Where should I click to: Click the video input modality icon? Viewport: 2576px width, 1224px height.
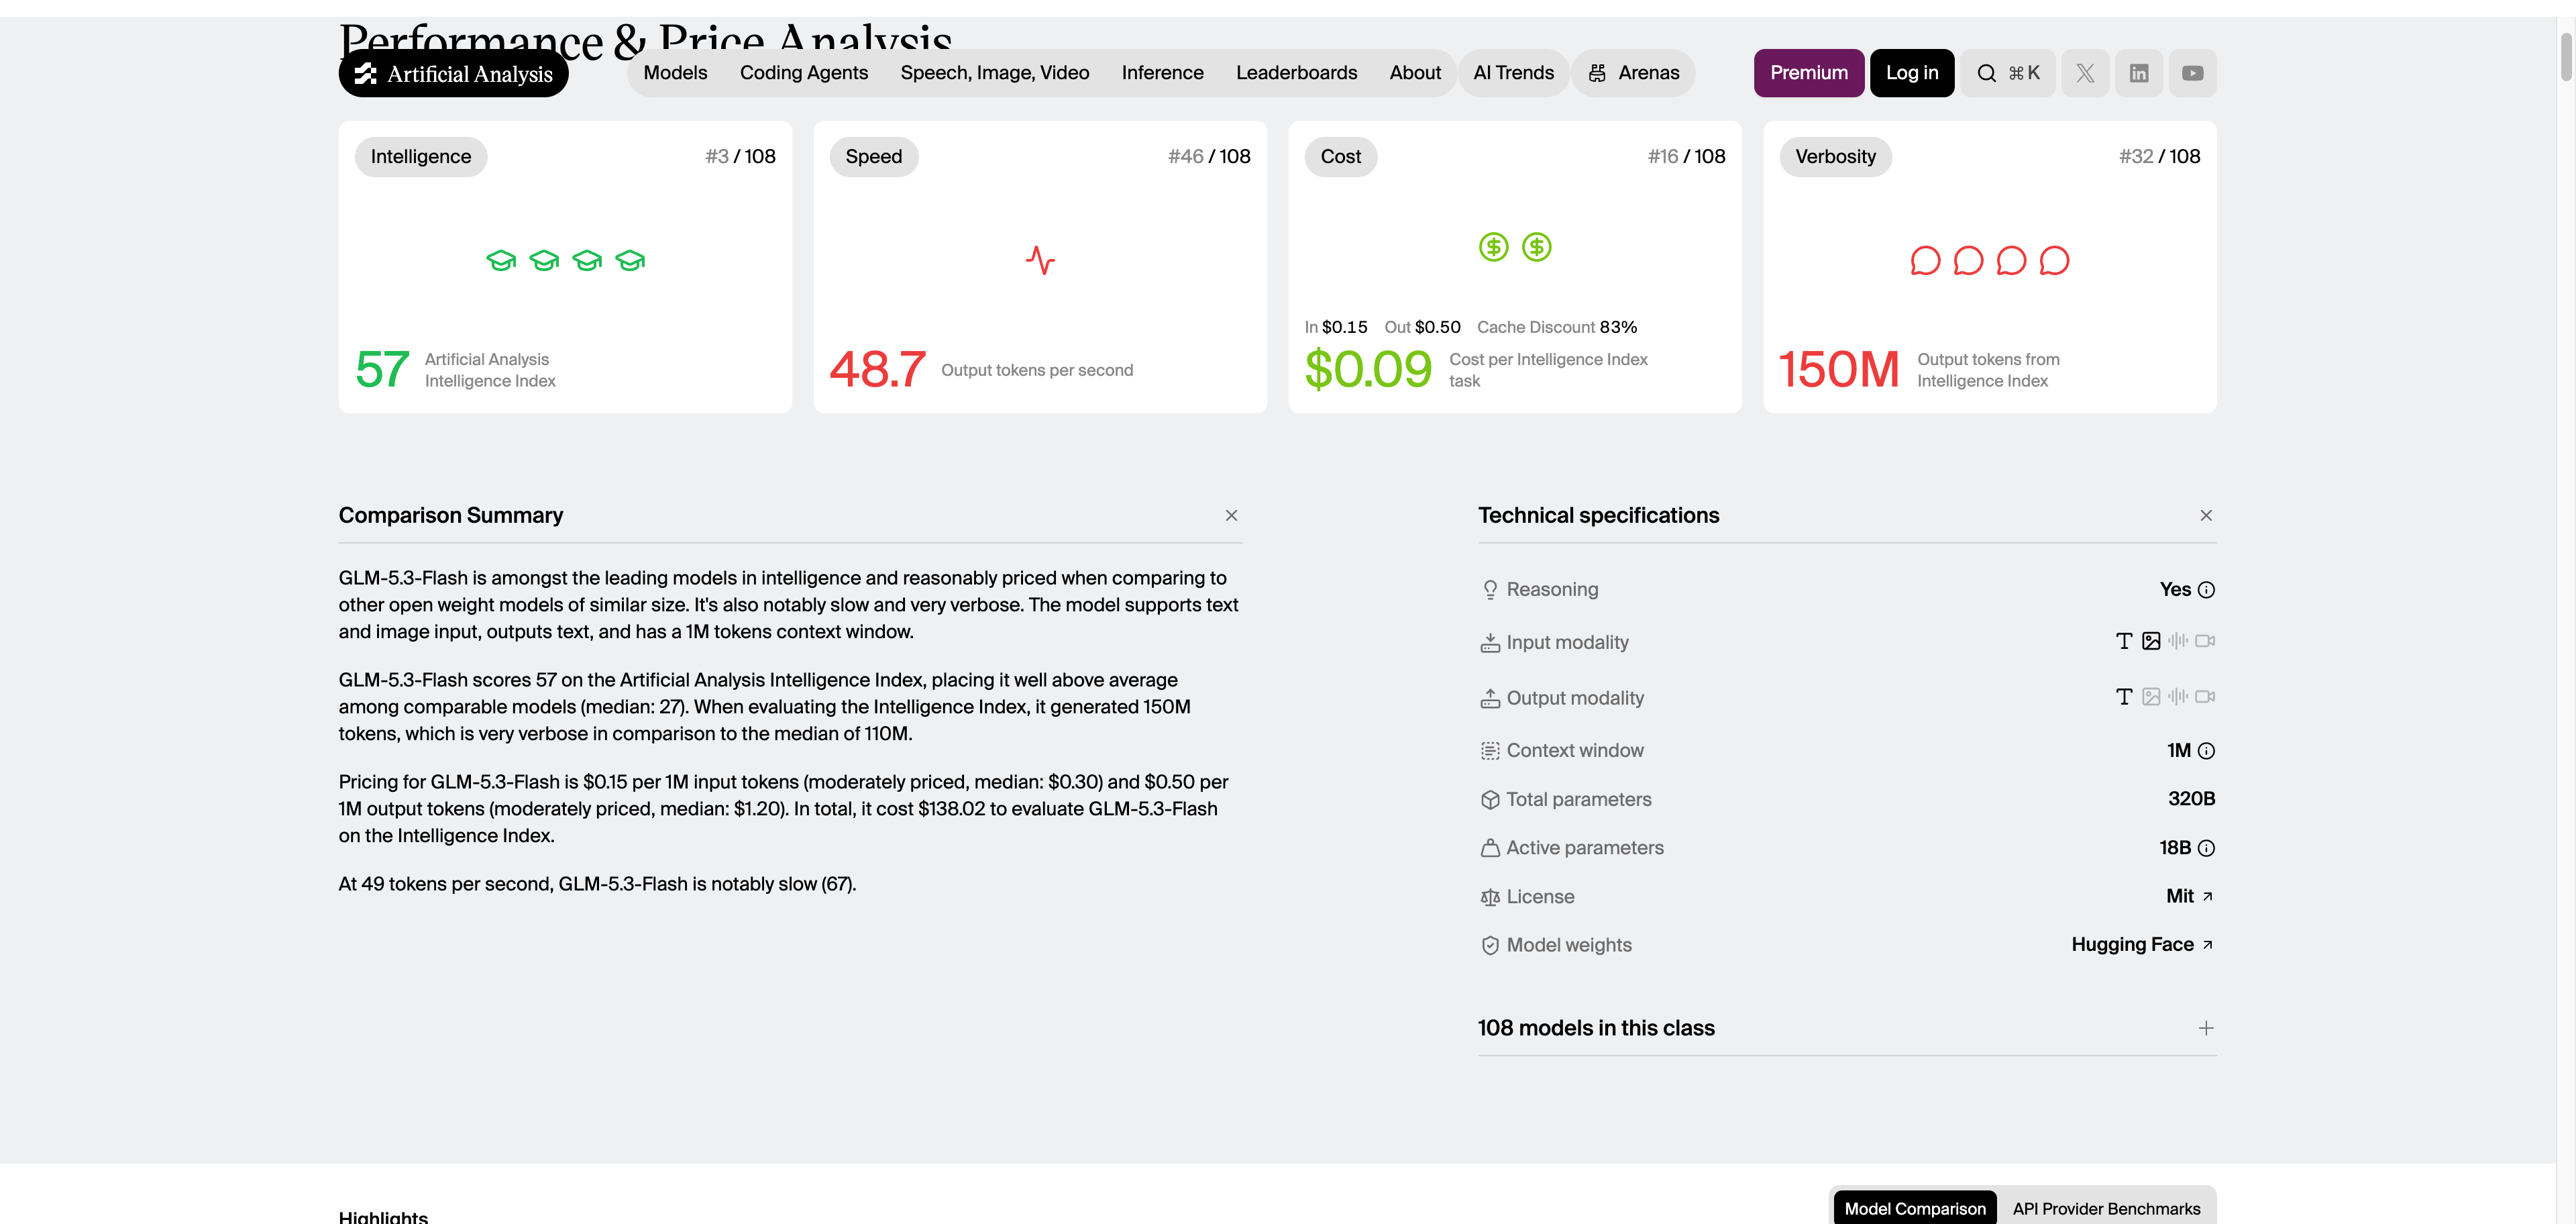2205,641
